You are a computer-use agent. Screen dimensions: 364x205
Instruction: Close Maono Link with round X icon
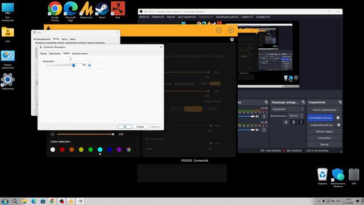click(x=231, y=30)
